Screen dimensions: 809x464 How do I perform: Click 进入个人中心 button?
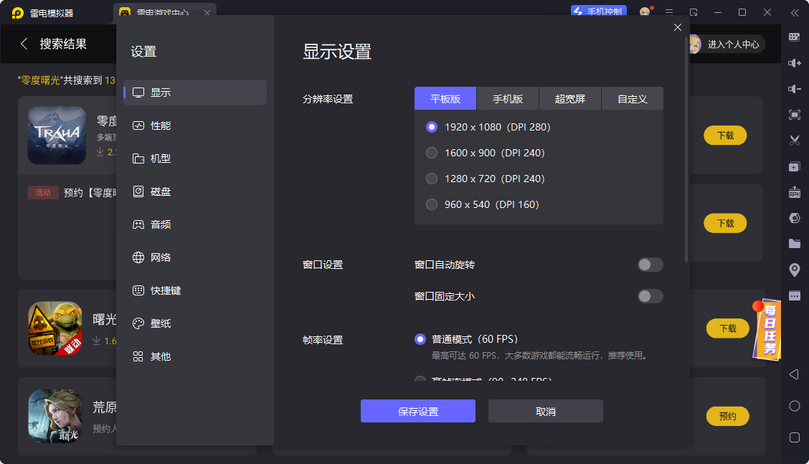pyautogui.click(x=733, y=44)
